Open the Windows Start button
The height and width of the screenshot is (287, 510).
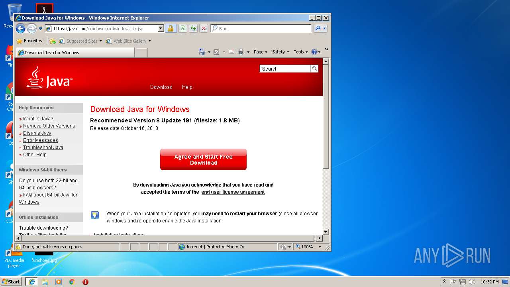[11, 281]
